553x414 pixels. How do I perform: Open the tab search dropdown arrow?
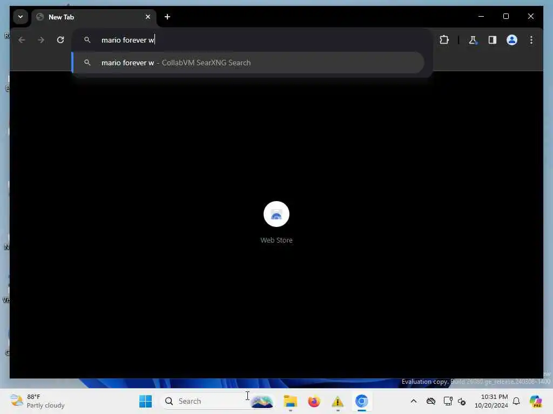tap(21, 17)
